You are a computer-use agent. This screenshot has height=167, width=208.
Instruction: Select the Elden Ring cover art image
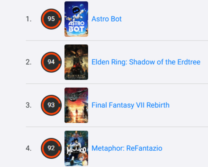[x=76, y=62]
